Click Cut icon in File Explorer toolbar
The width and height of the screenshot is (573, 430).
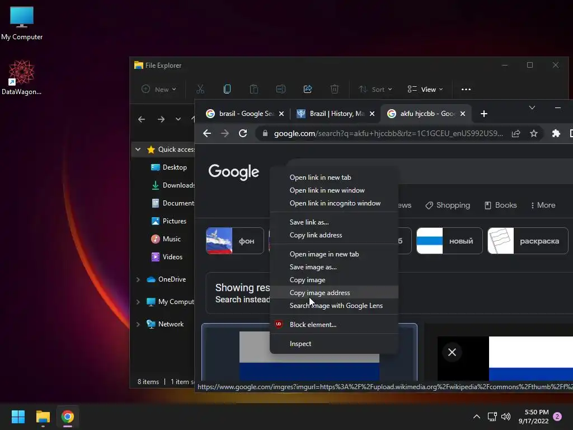[x=200, y=89]
